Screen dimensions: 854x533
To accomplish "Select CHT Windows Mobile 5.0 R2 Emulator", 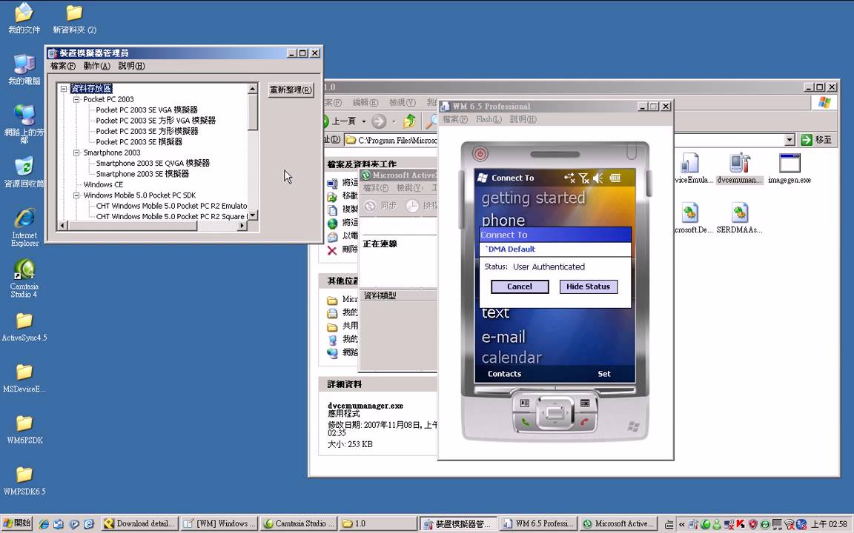I will click(171, 206).
